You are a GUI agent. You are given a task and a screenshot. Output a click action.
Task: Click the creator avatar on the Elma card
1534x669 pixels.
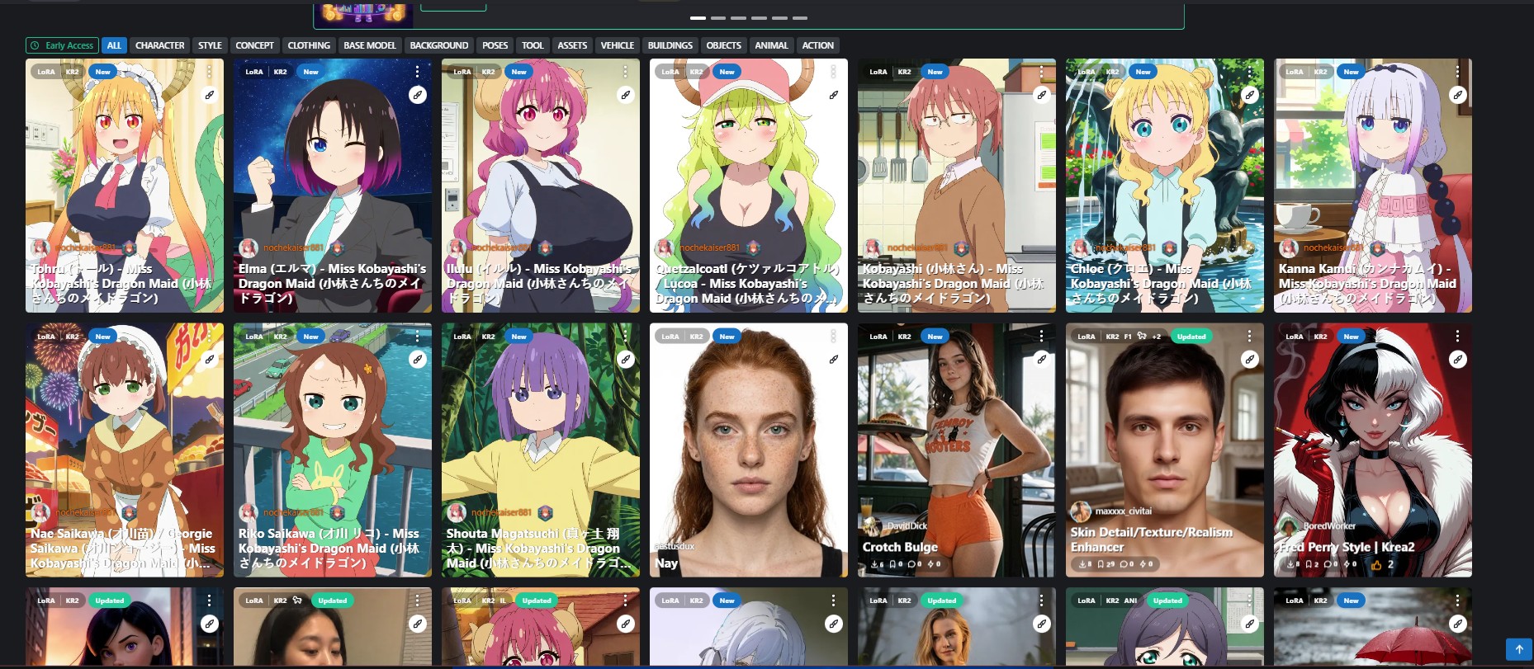click(x=249, y=247)
